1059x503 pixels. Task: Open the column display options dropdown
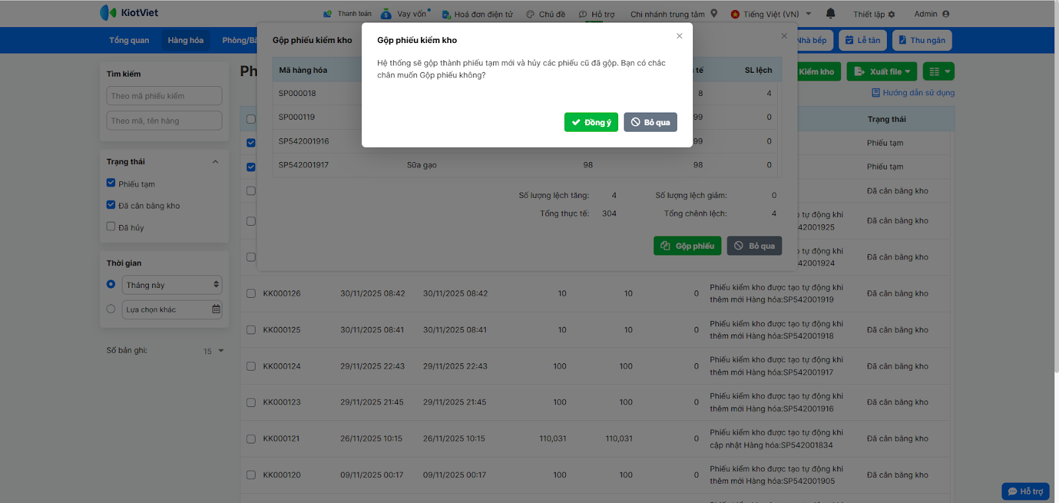pos(939,71)
